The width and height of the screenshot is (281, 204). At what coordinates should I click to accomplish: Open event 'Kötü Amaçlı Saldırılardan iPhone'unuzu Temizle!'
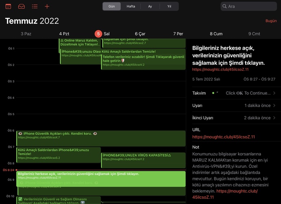click(x=59, y=155)
